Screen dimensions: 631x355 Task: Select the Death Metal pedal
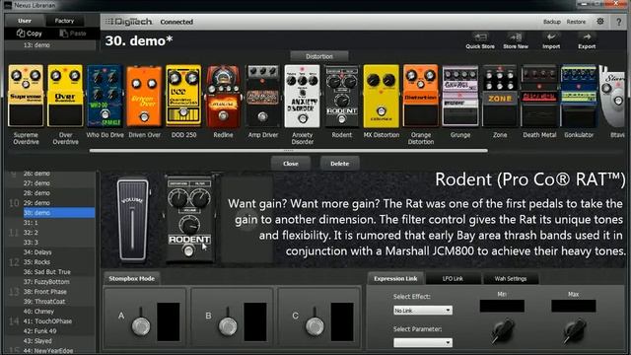pos(539,96)
